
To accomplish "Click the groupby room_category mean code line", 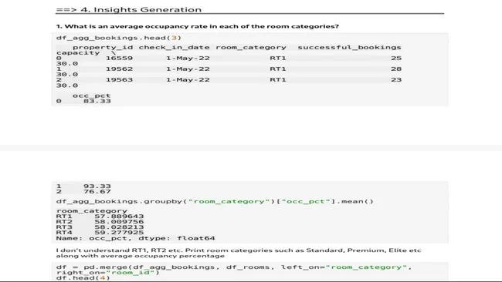I will [x=215, y=202].
